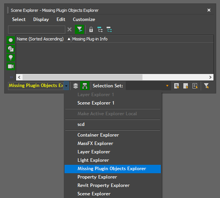Toggle the Display Cameras filter icon
This screenshot has width=220, height=198.
pyautogui.click(x=11, y=66)
